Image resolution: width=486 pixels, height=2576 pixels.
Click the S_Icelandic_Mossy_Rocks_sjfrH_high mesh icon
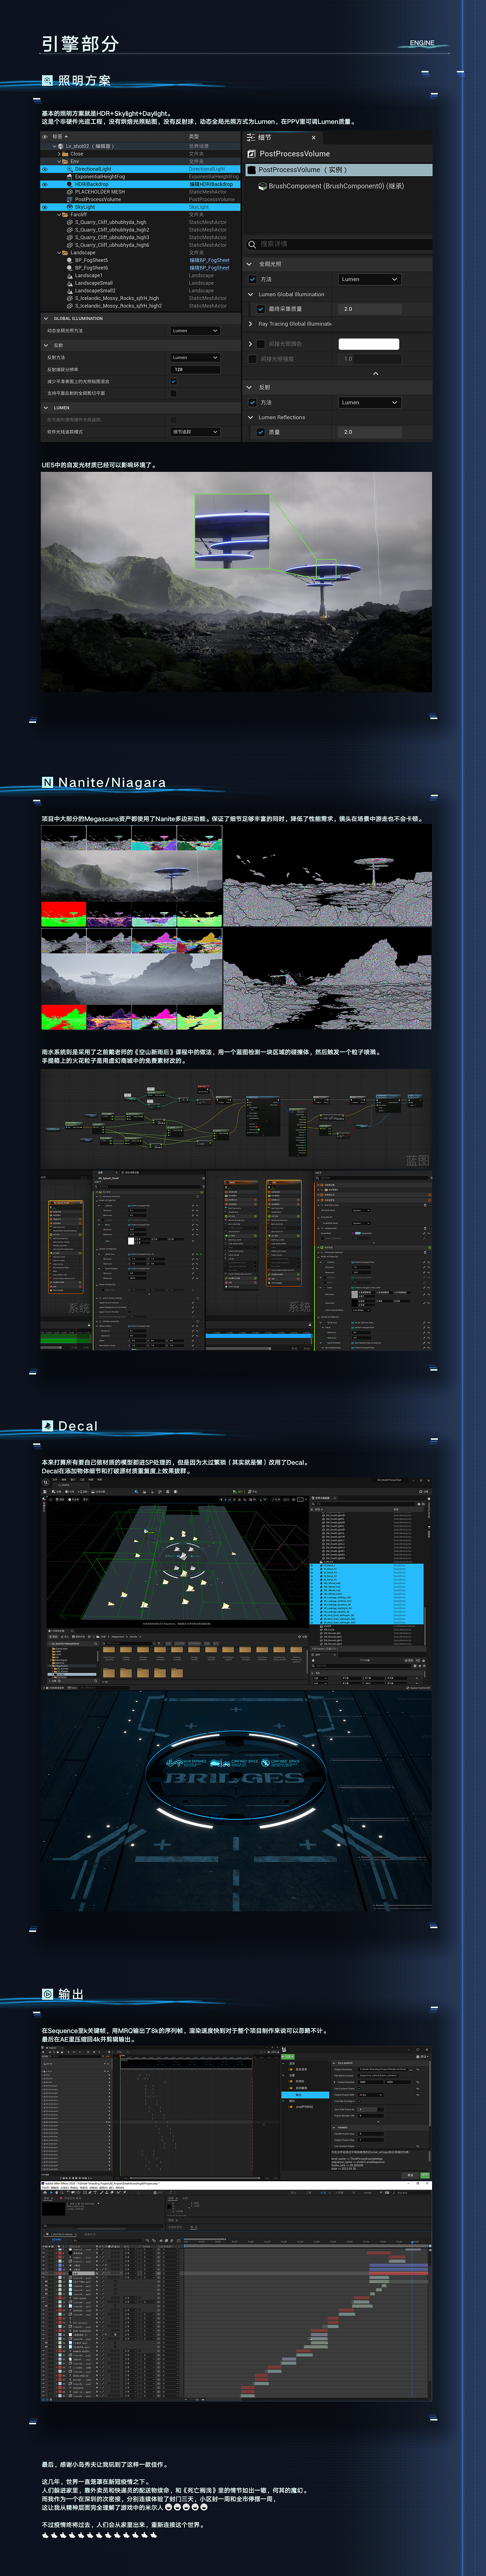pyautogui.click(x=70, y=298)
